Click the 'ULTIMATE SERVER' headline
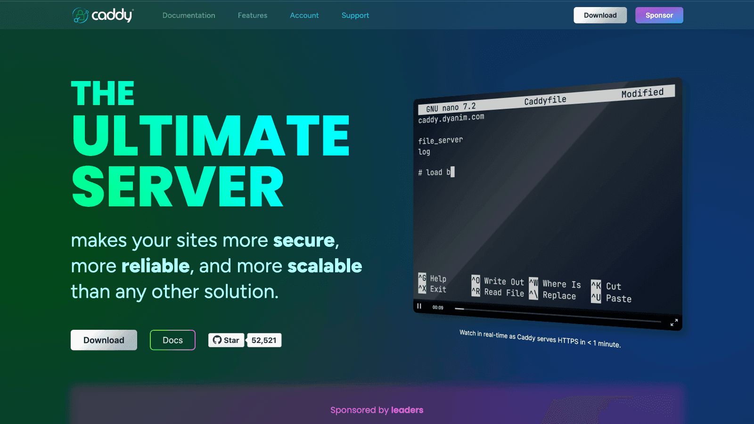This screenshot has height=424, width=754. [210, 160]
